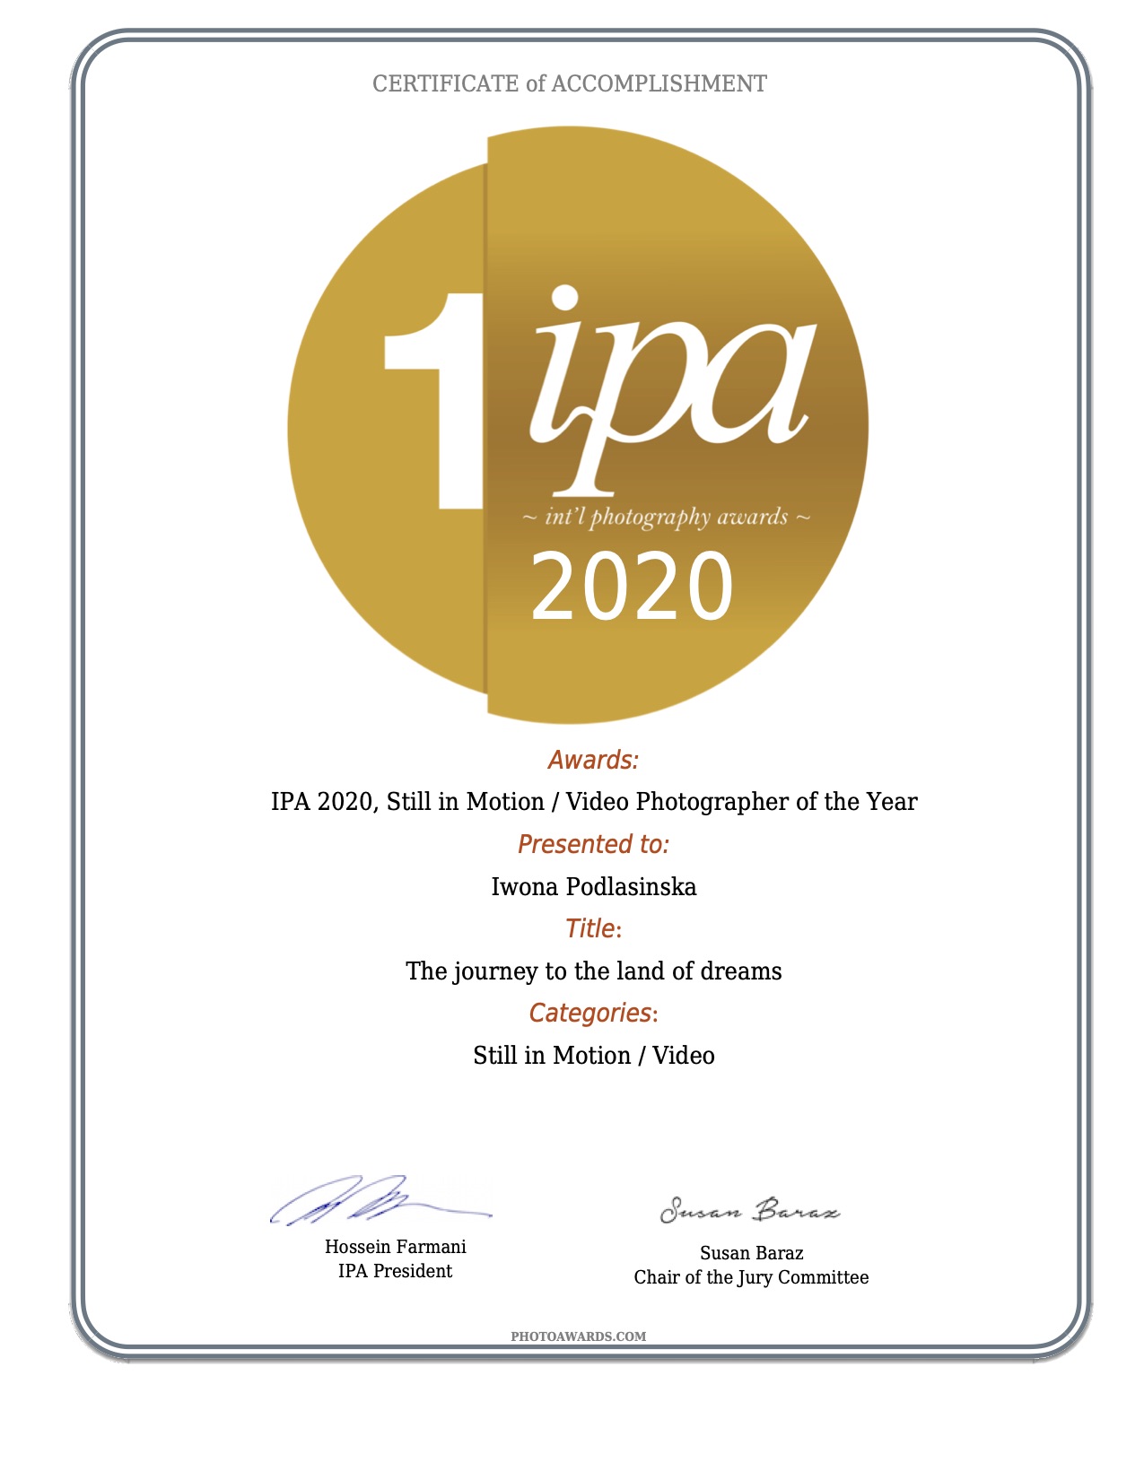The width and height of the screenshot is (1144, 1480).
Task: Click the Awards: label
Action: (x=593, y=760)
